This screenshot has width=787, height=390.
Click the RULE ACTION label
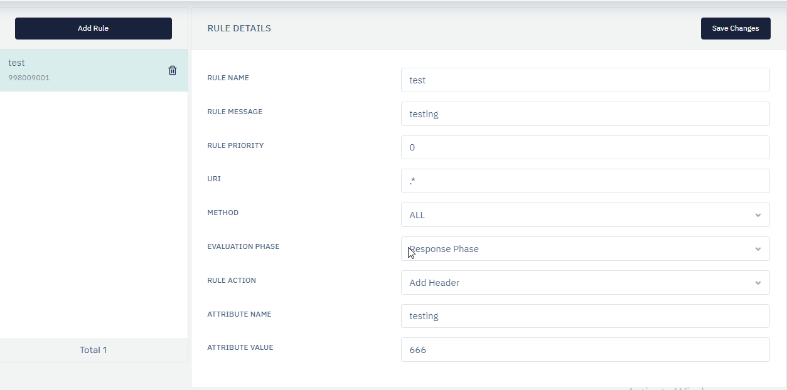(232, 280)
